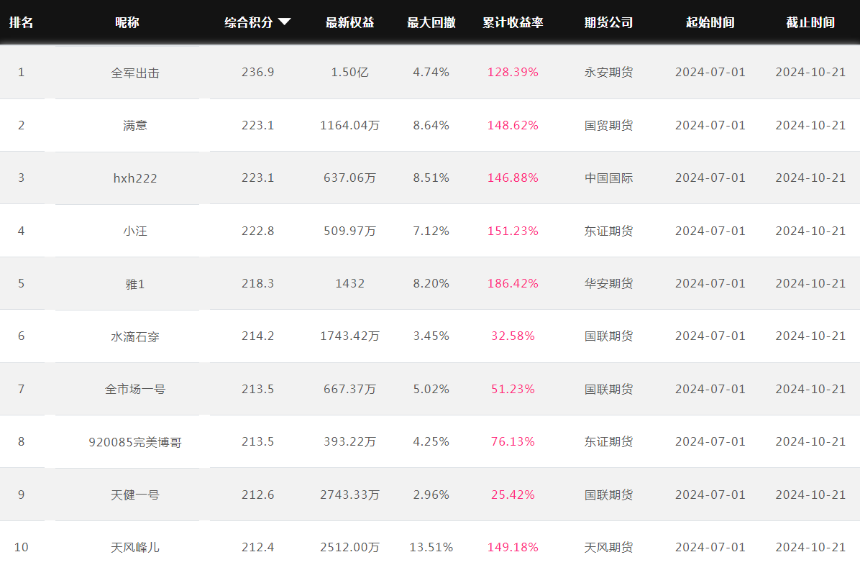
Task: Select drawdown value 8.64%
Action: point(431,126)
